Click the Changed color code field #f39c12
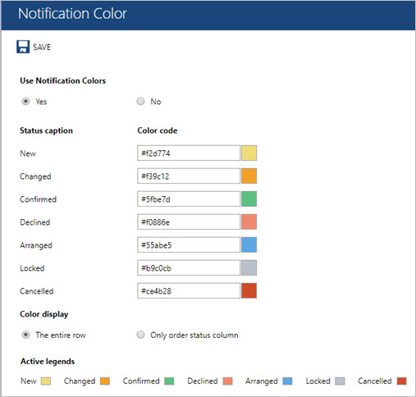The width and height of the screenshot is (416, 397). (189, 176)
